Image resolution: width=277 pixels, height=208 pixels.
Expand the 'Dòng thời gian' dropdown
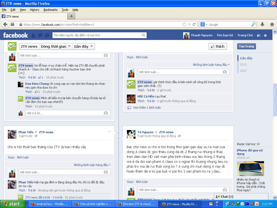tap(56, 46)
